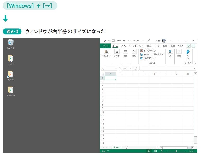This screenshot has height=156, width=202.
Task: Click into the formula bar input
Action: pyautogui.click(x=167, y=68)
